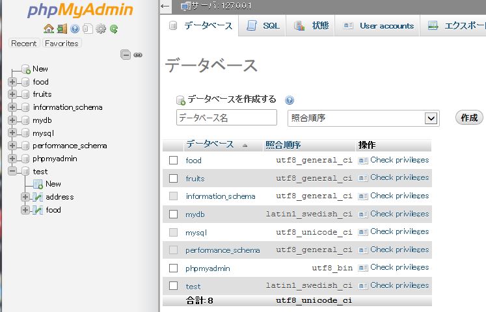Open the User accounts tab
This screenshot has width=486, height=312.
(x=379, y=26)
